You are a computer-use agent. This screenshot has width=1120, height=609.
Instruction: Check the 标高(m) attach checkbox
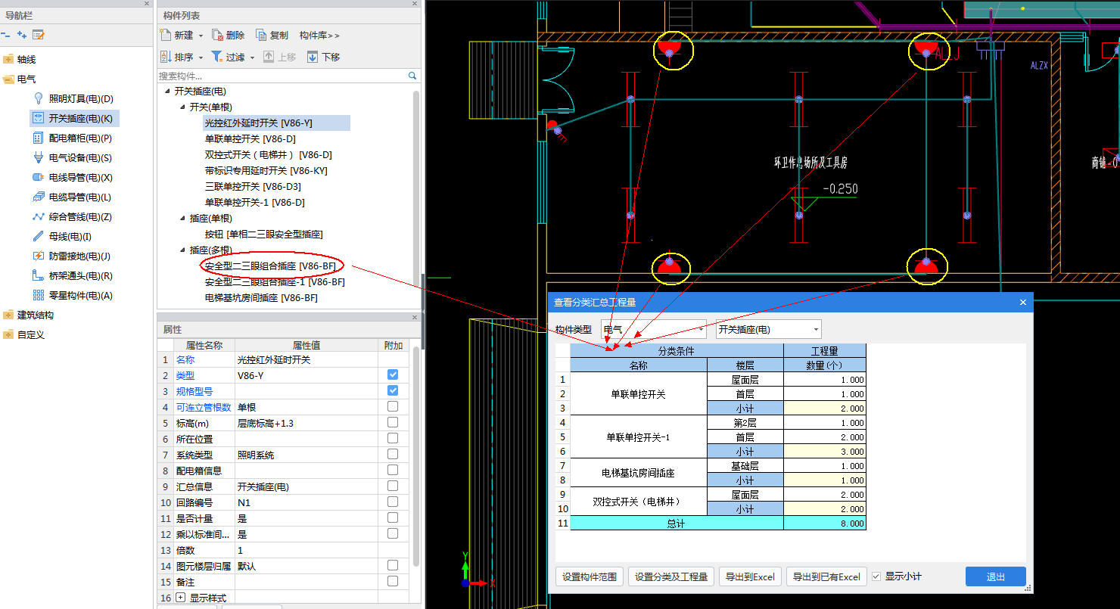pyautogui.click(x=393, y=423)
